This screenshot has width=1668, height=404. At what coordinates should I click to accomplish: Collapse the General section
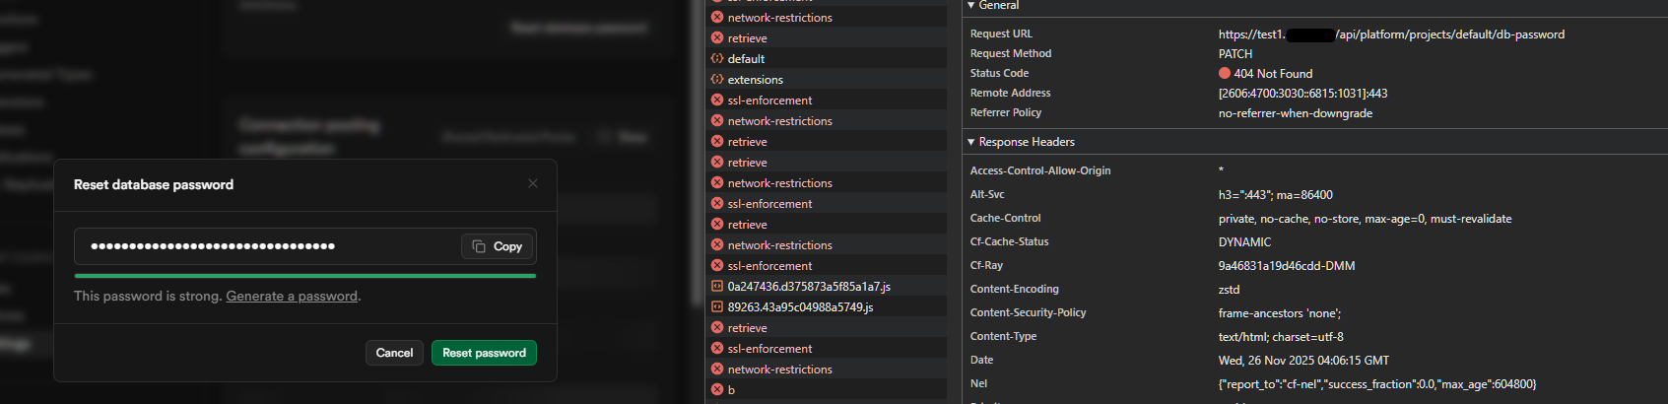971,6
